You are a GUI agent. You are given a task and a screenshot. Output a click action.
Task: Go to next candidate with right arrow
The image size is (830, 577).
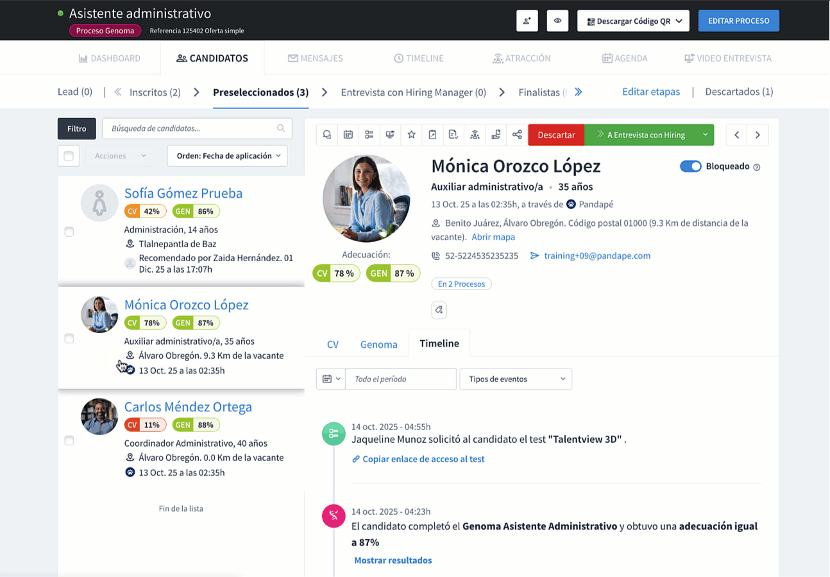758,135
